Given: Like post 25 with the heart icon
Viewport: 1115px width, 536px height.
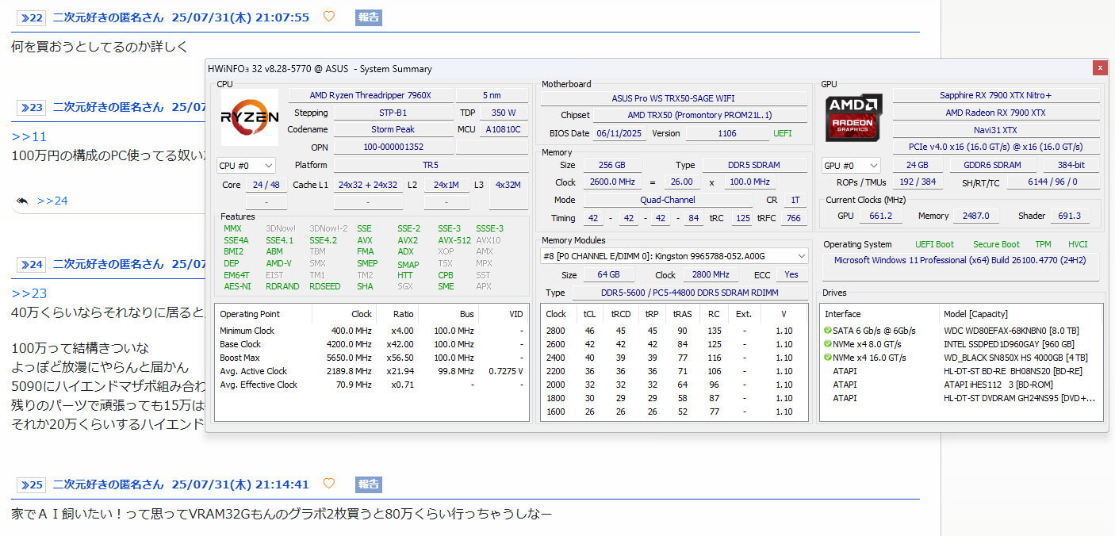Looking at the screenshot, I should [x=328, y=484].
